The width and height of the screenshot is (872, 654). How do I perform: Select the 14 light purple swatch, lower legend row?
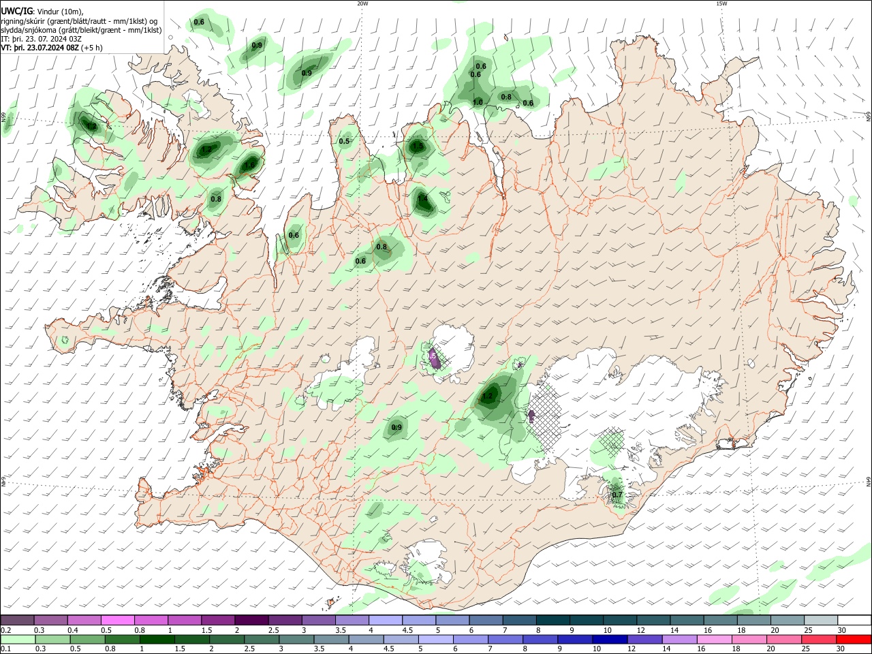click(x=680, y=639)
